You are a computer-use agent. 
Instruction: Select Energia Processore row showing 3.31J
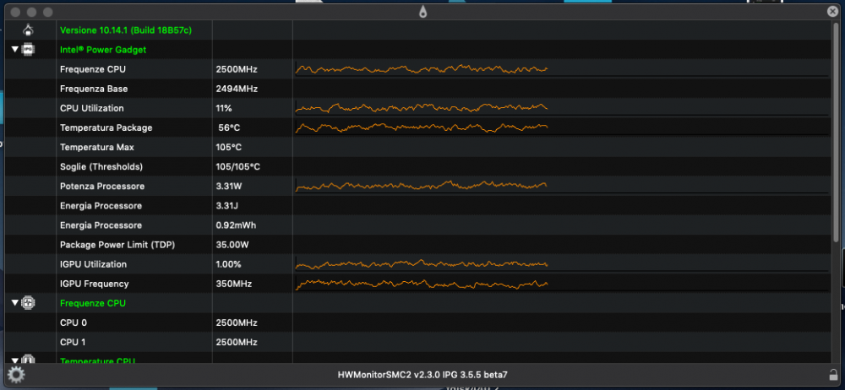coord(418,206)
